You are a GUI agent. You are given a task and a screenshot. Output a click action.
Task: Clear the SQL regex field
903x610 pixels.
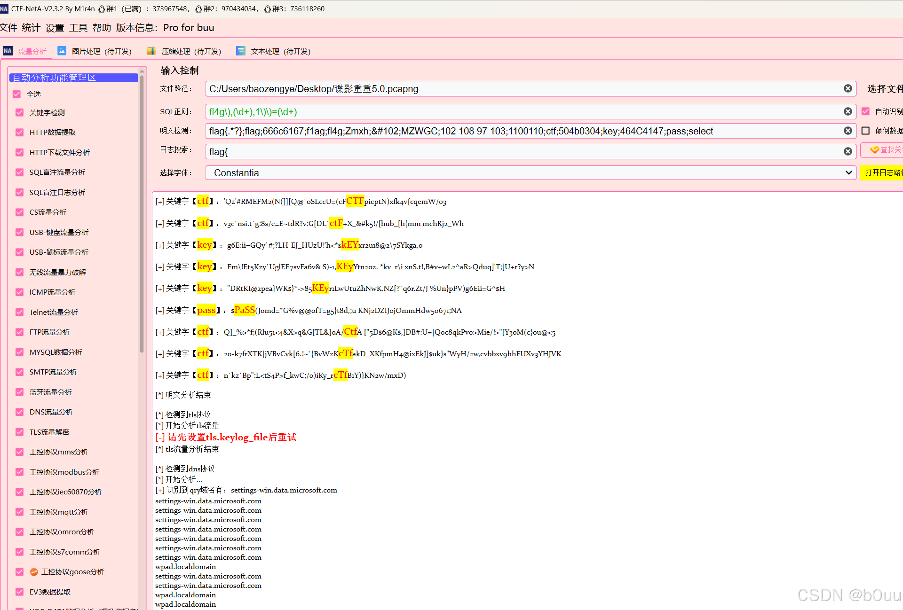click(x=848, y=111)
